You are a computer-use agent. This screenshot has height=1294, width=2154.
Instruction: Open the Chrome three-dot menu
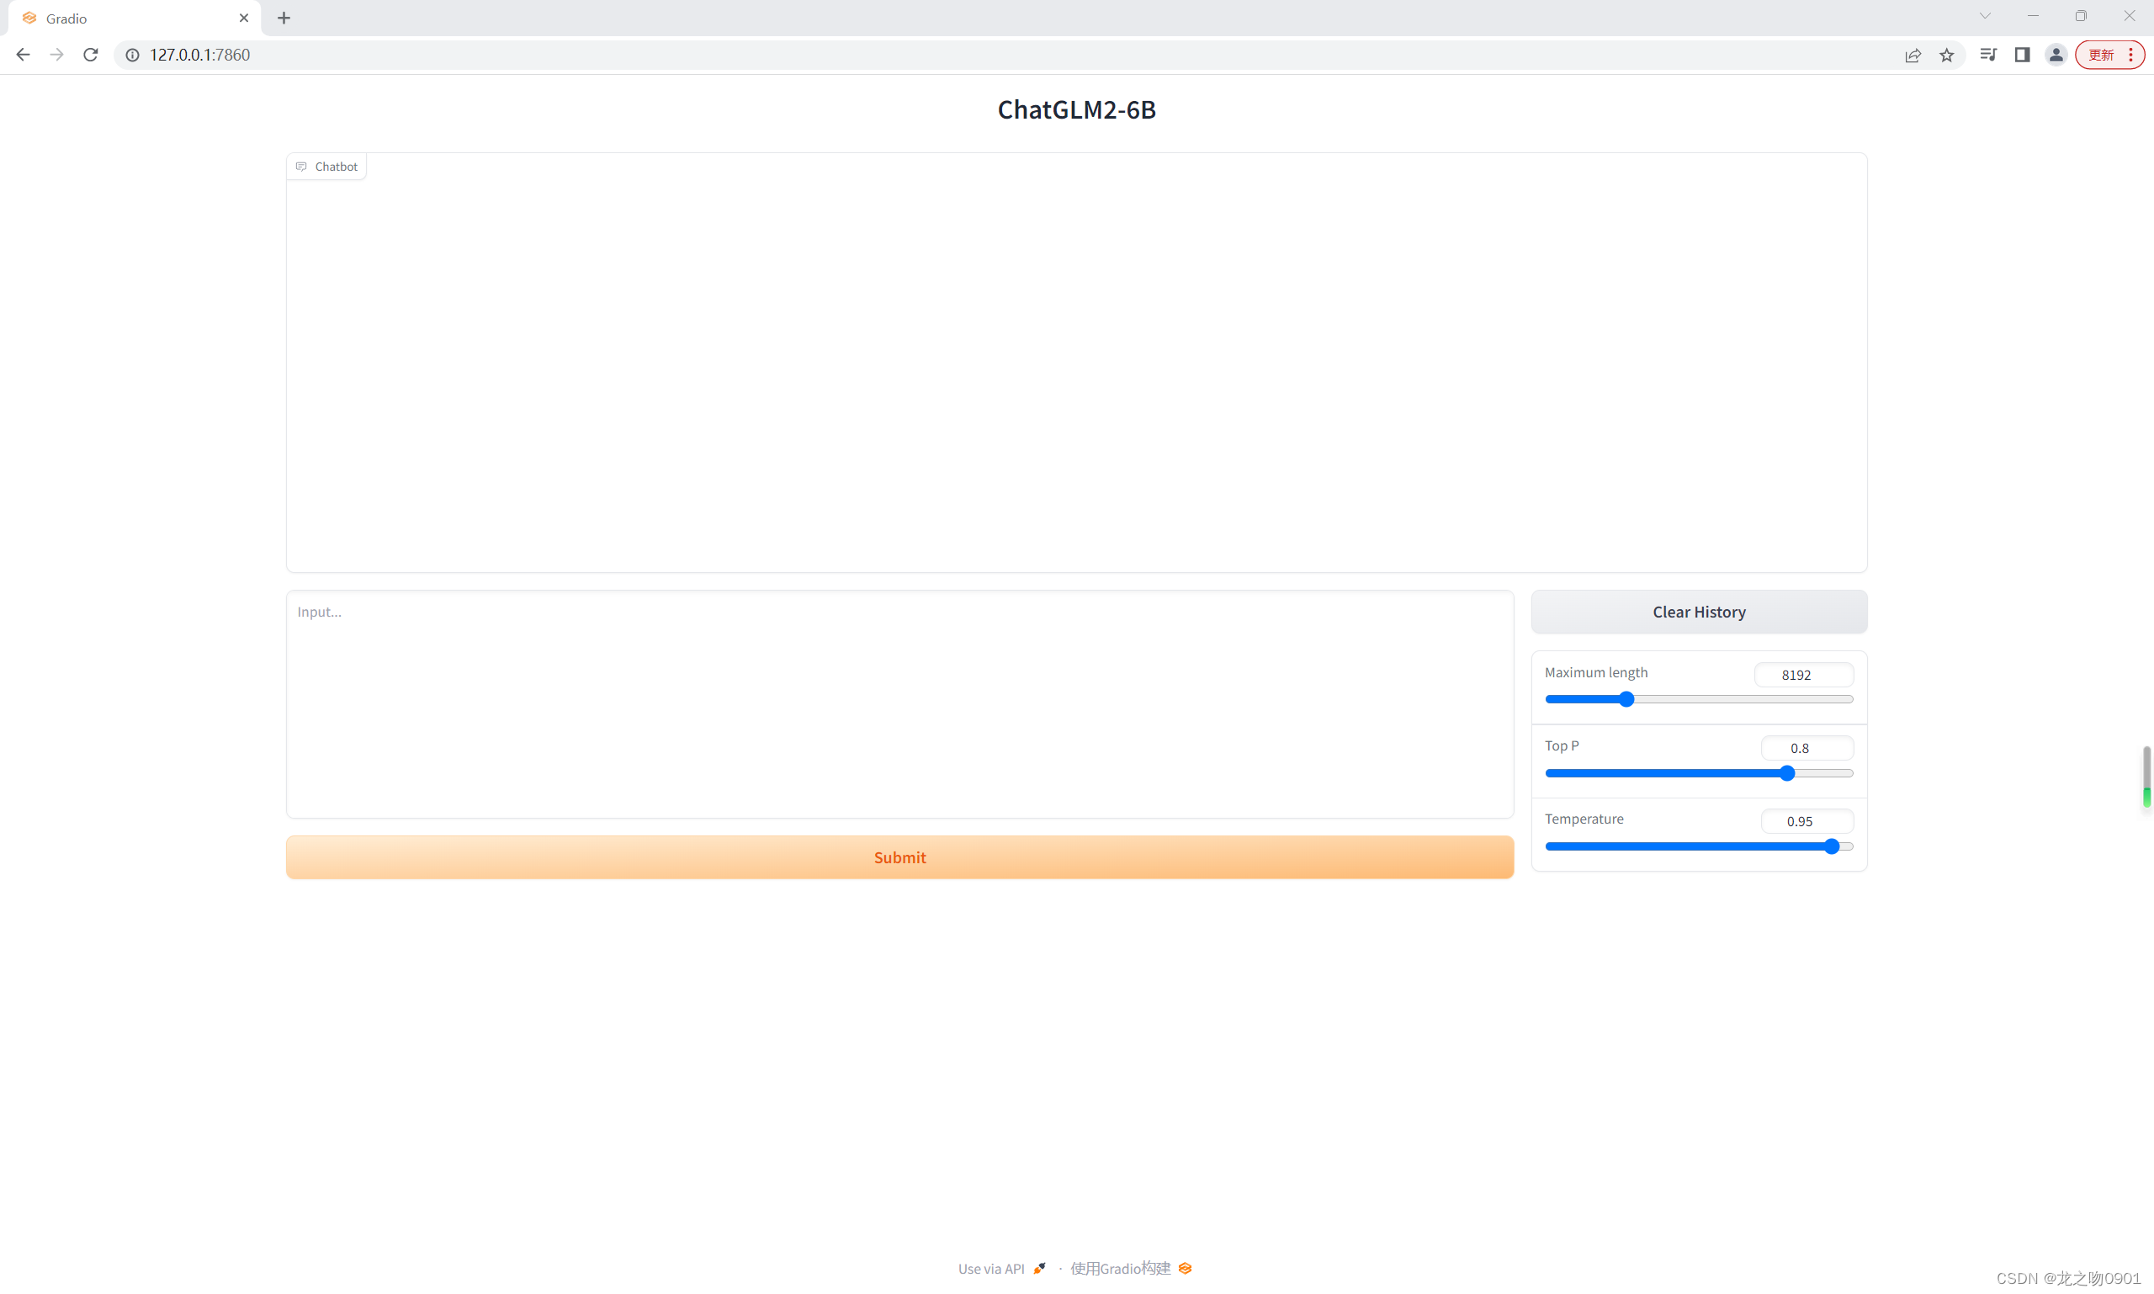pos(2130,55)
